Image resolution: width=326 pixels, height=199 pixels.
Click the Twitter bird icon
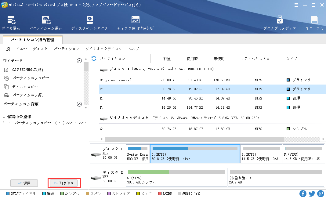click(312, 194)
